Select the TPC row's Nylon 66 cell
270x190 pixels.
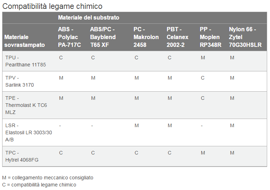(x=232, y=153)
